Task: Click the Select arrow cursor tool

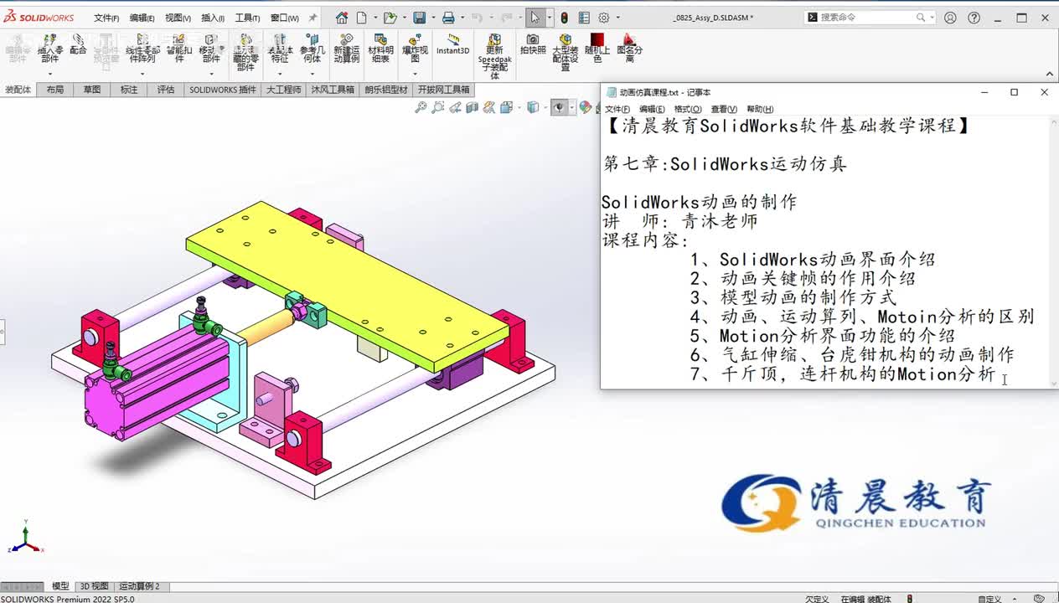Action: coord(535,18)
